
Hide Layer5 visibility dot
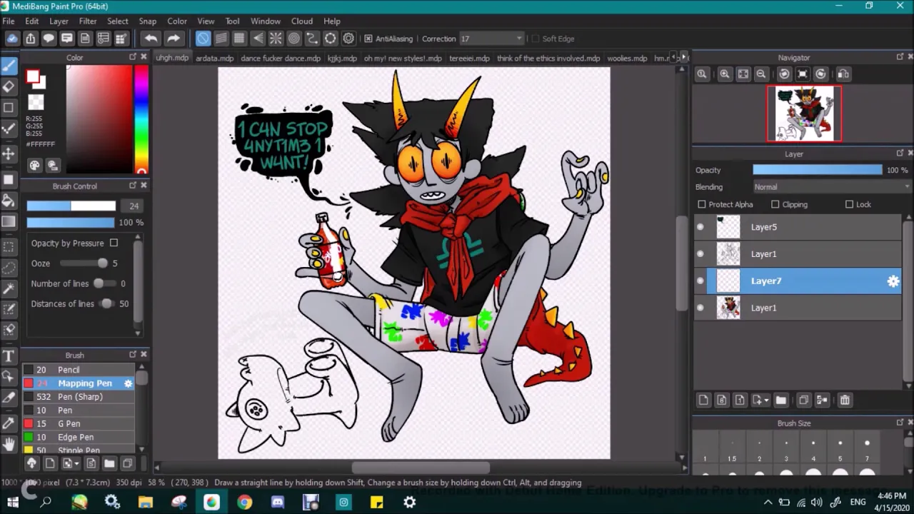700,227
